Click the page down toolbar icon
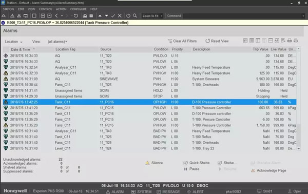Viewport: 308px width, 194px height. coord(43,16)
